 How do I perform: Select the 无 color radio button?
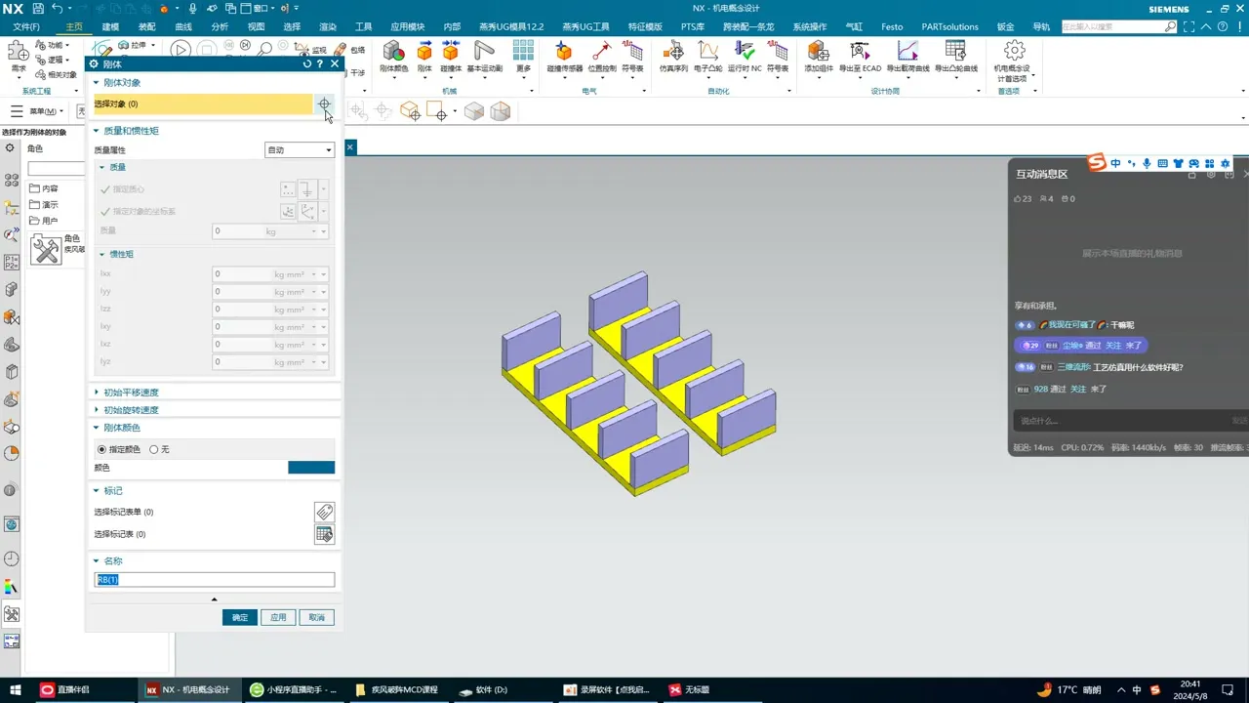click(x=154, y=449)
